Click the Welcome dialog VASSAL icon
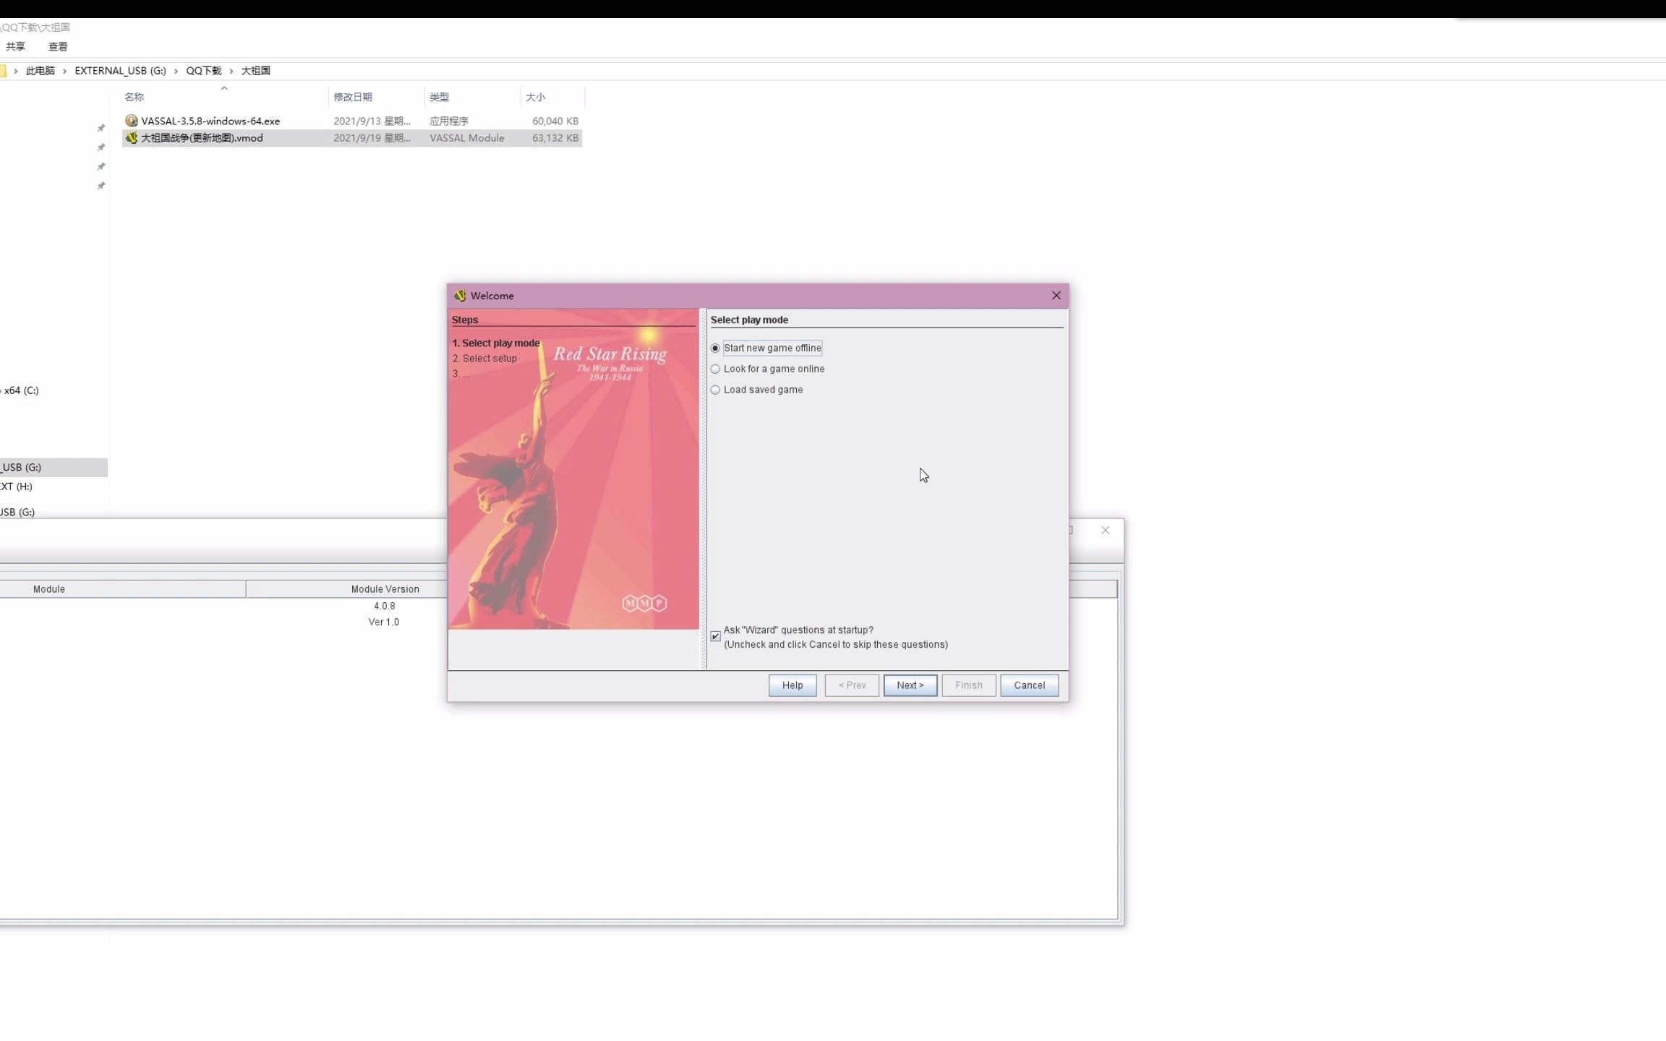Screen dimensions: 1666x1041 (x=460, y=296)
